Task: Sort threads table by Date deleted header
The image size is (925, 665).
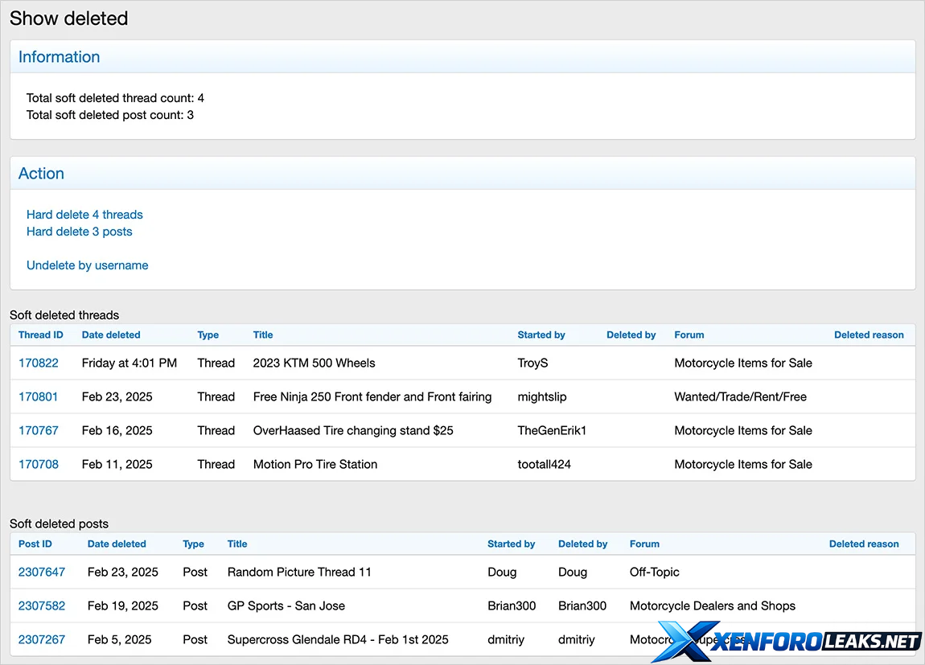Action: (x=111, y=335)
